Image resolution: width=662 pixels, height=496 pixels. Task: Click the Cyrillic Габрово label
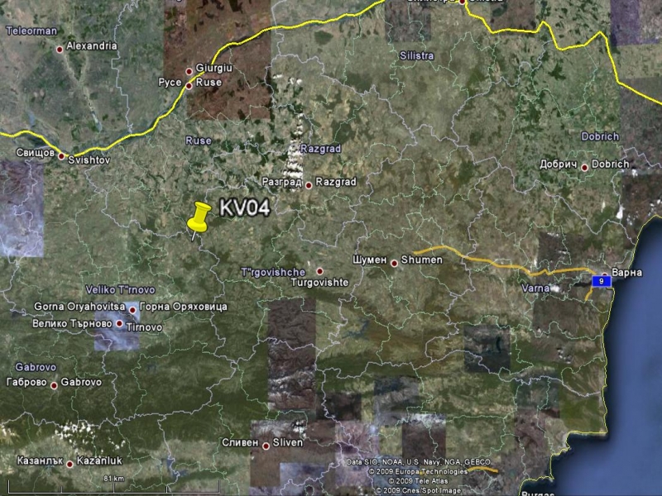point(26,382)
